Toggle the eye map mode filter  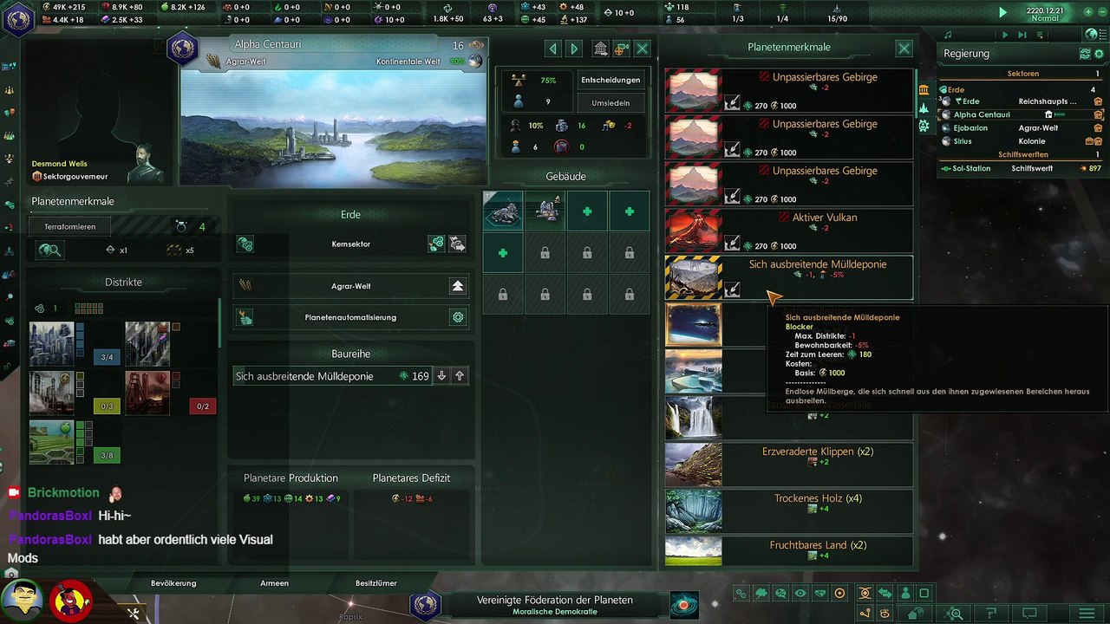800,594
